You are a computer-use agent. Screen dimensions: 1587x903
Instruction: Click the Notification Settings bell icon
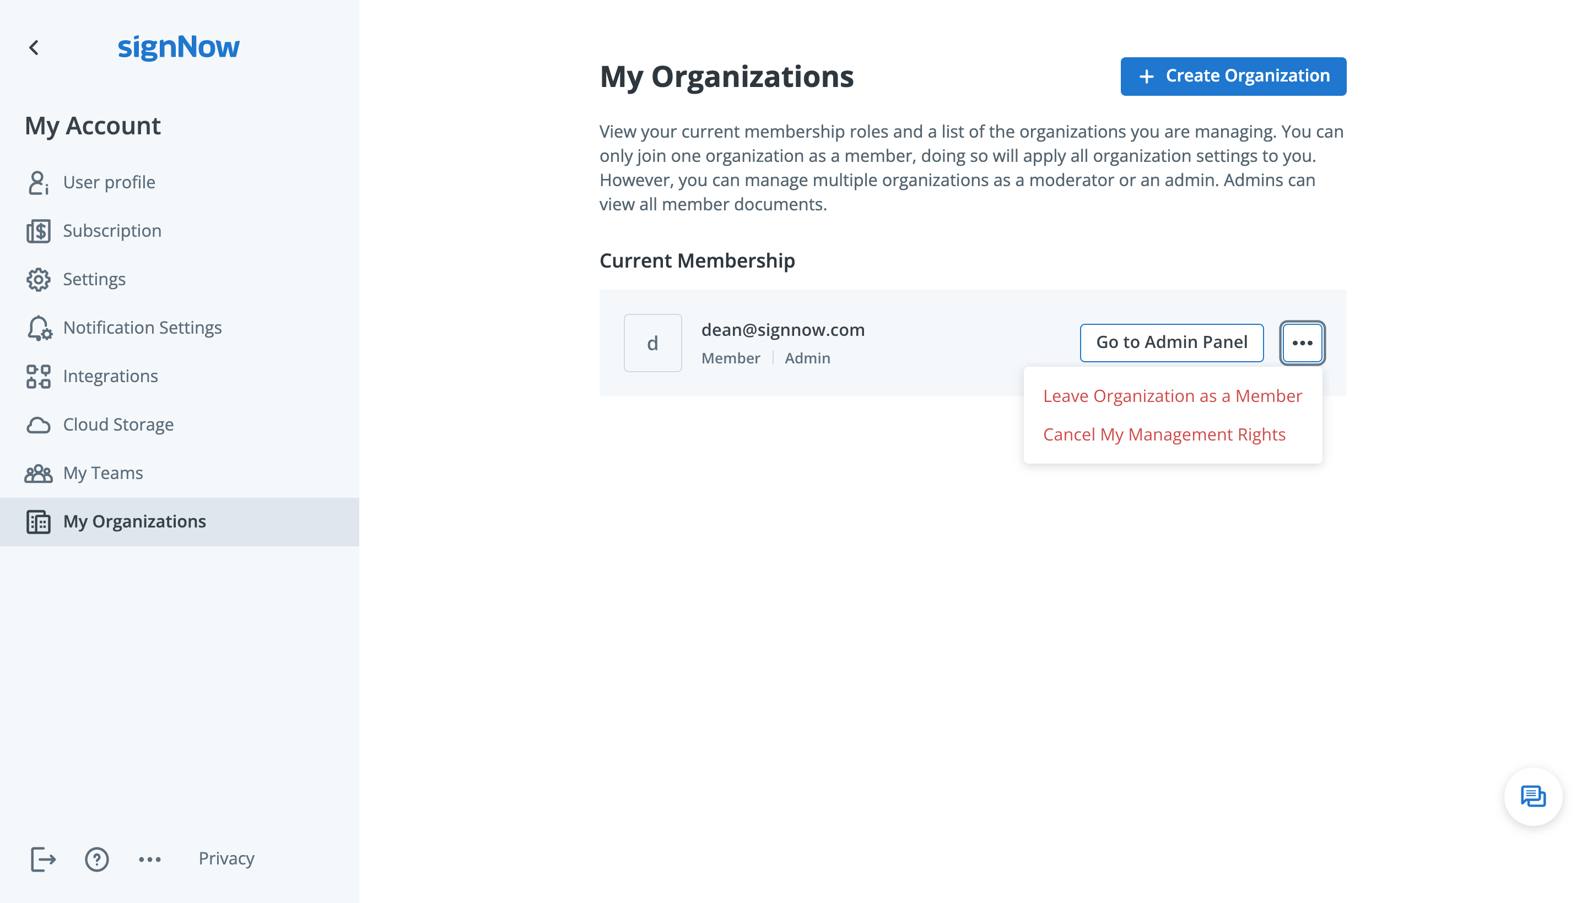[x=39, y=327]
